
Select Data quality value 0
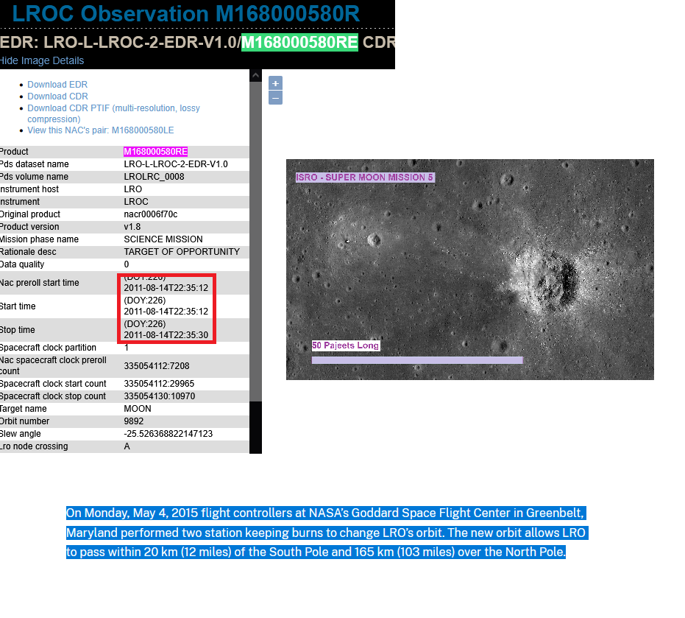point(127,264)
